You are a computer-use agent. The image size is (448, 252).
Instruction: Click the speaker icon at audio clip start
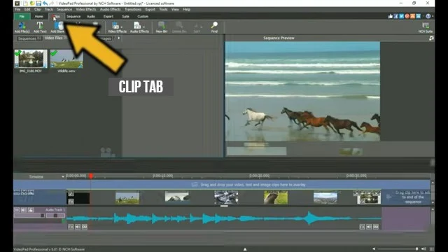point(78,227)
